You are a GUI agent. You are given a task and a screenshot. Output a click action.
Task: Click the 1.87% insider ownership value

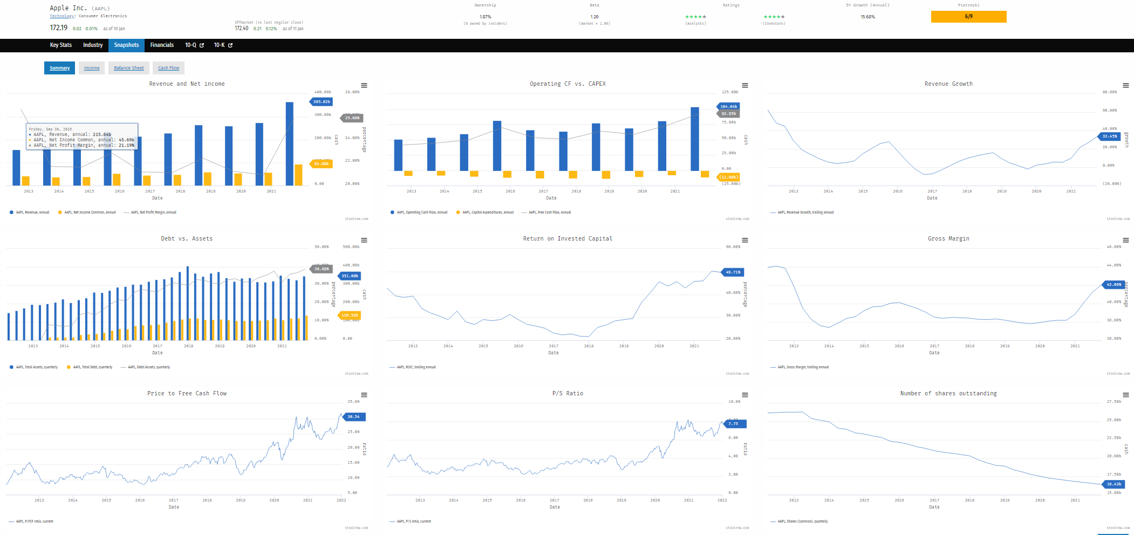point(485,17)
